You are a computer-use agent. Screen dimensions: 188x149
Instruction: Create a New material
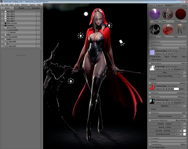coord(151,6)
